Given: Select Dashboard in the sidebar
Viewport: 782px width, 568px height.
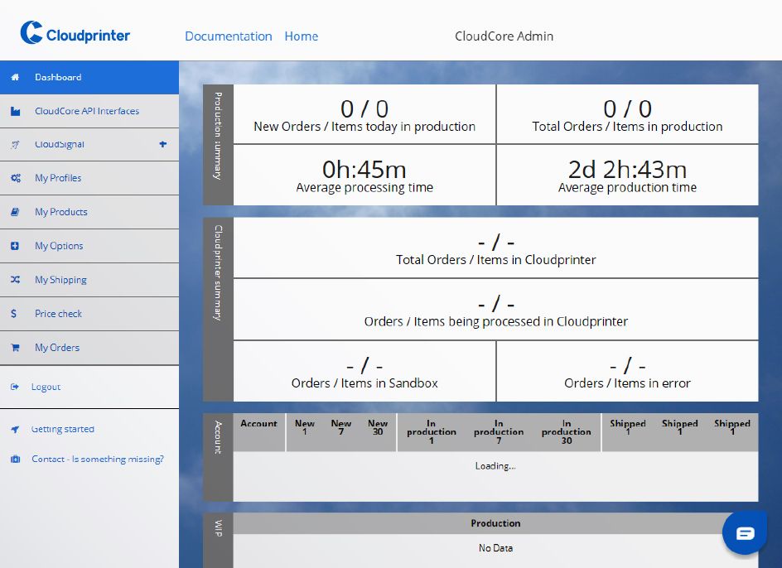Looking at the screenshot, I should tap(89, 77).
